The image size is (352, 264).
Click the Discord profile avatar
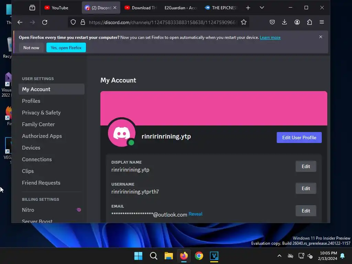point(121,133)
